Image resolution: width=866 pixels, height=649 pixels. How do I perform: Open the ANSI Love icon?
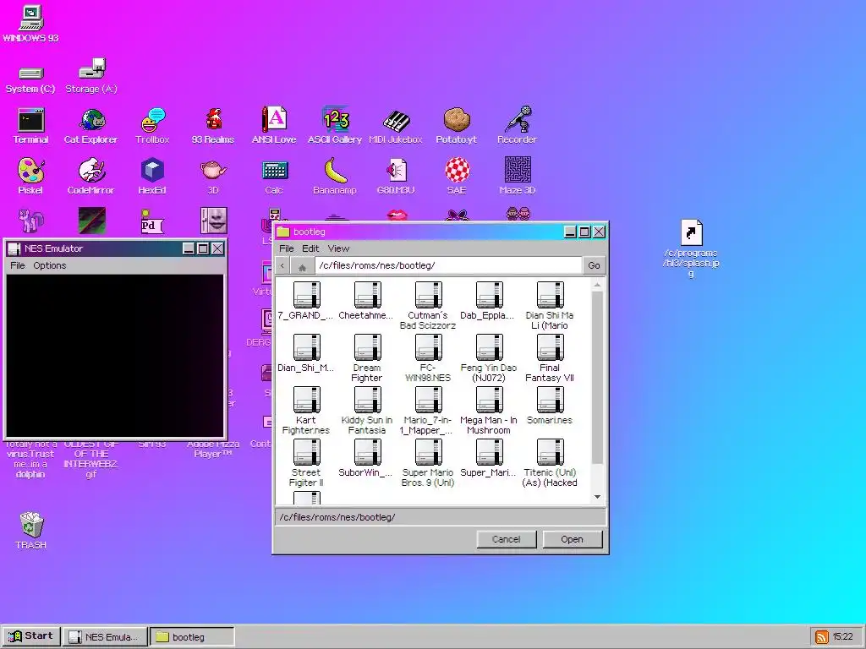(274, 126)
